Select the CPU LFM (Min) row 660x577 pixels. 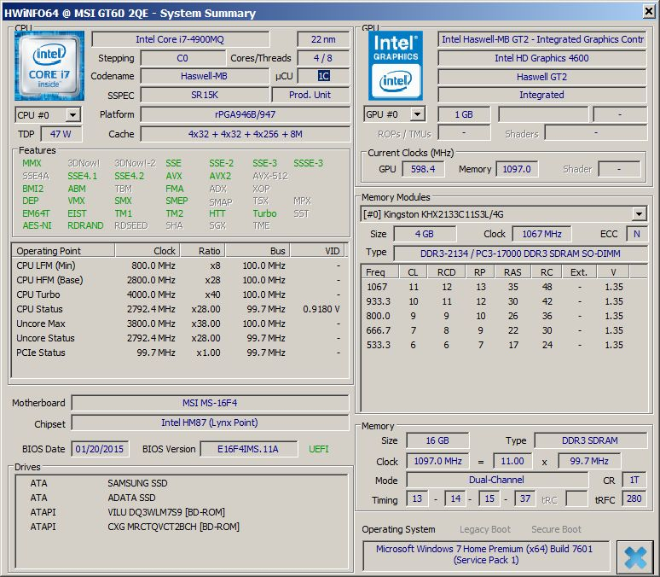click(x=179, y=265)
